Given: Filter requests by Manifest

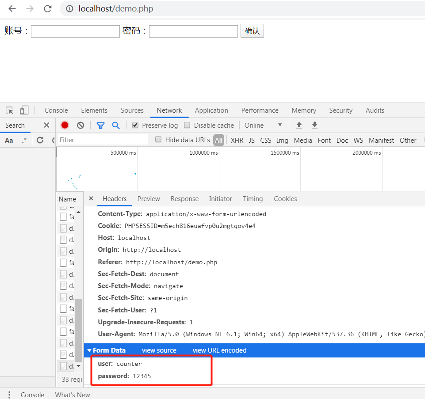Looking at the screenshot, I should pyautogui.click(x=381, y=141).
